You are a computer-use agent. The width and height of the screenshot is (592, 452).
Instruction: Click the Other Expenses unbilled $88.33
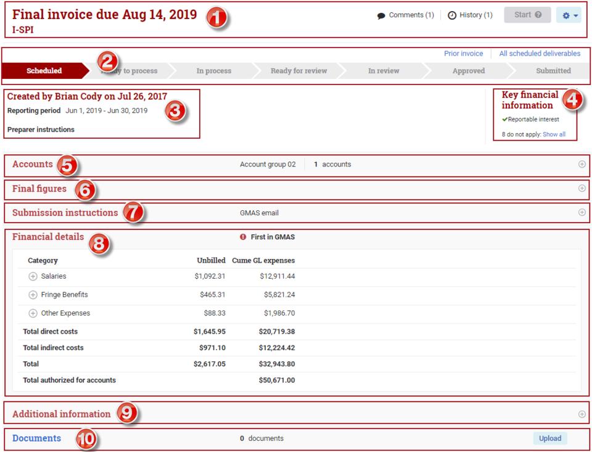pos(215,313)
